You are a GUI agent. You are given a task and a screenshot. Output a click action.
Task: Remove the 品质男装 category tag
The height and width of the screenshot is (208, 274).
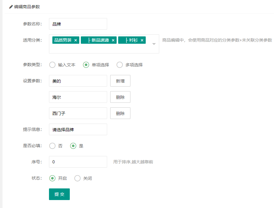76,40
